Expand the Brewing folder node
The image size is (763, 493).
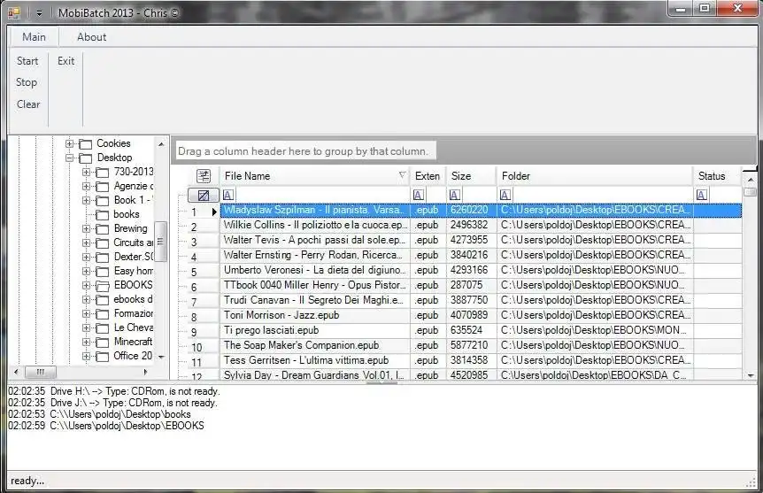pyautogui.click(x=86, y=228)
